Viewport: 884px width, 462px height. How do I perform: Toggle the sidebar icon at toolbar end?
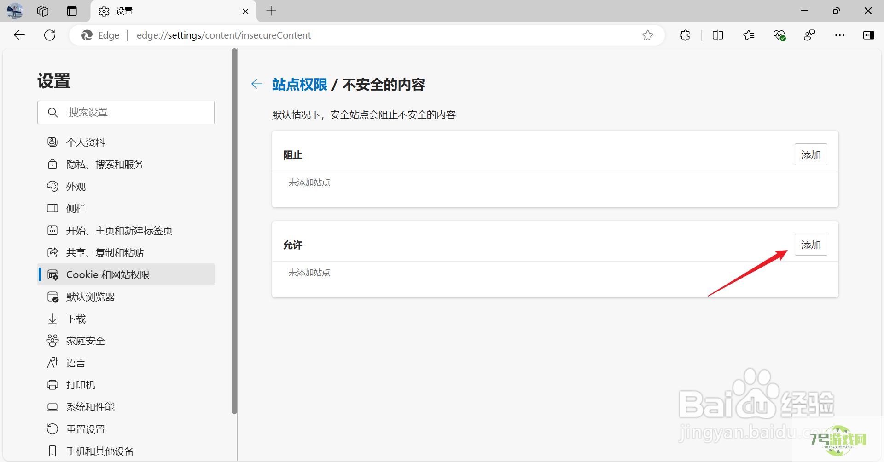(869, 35)
